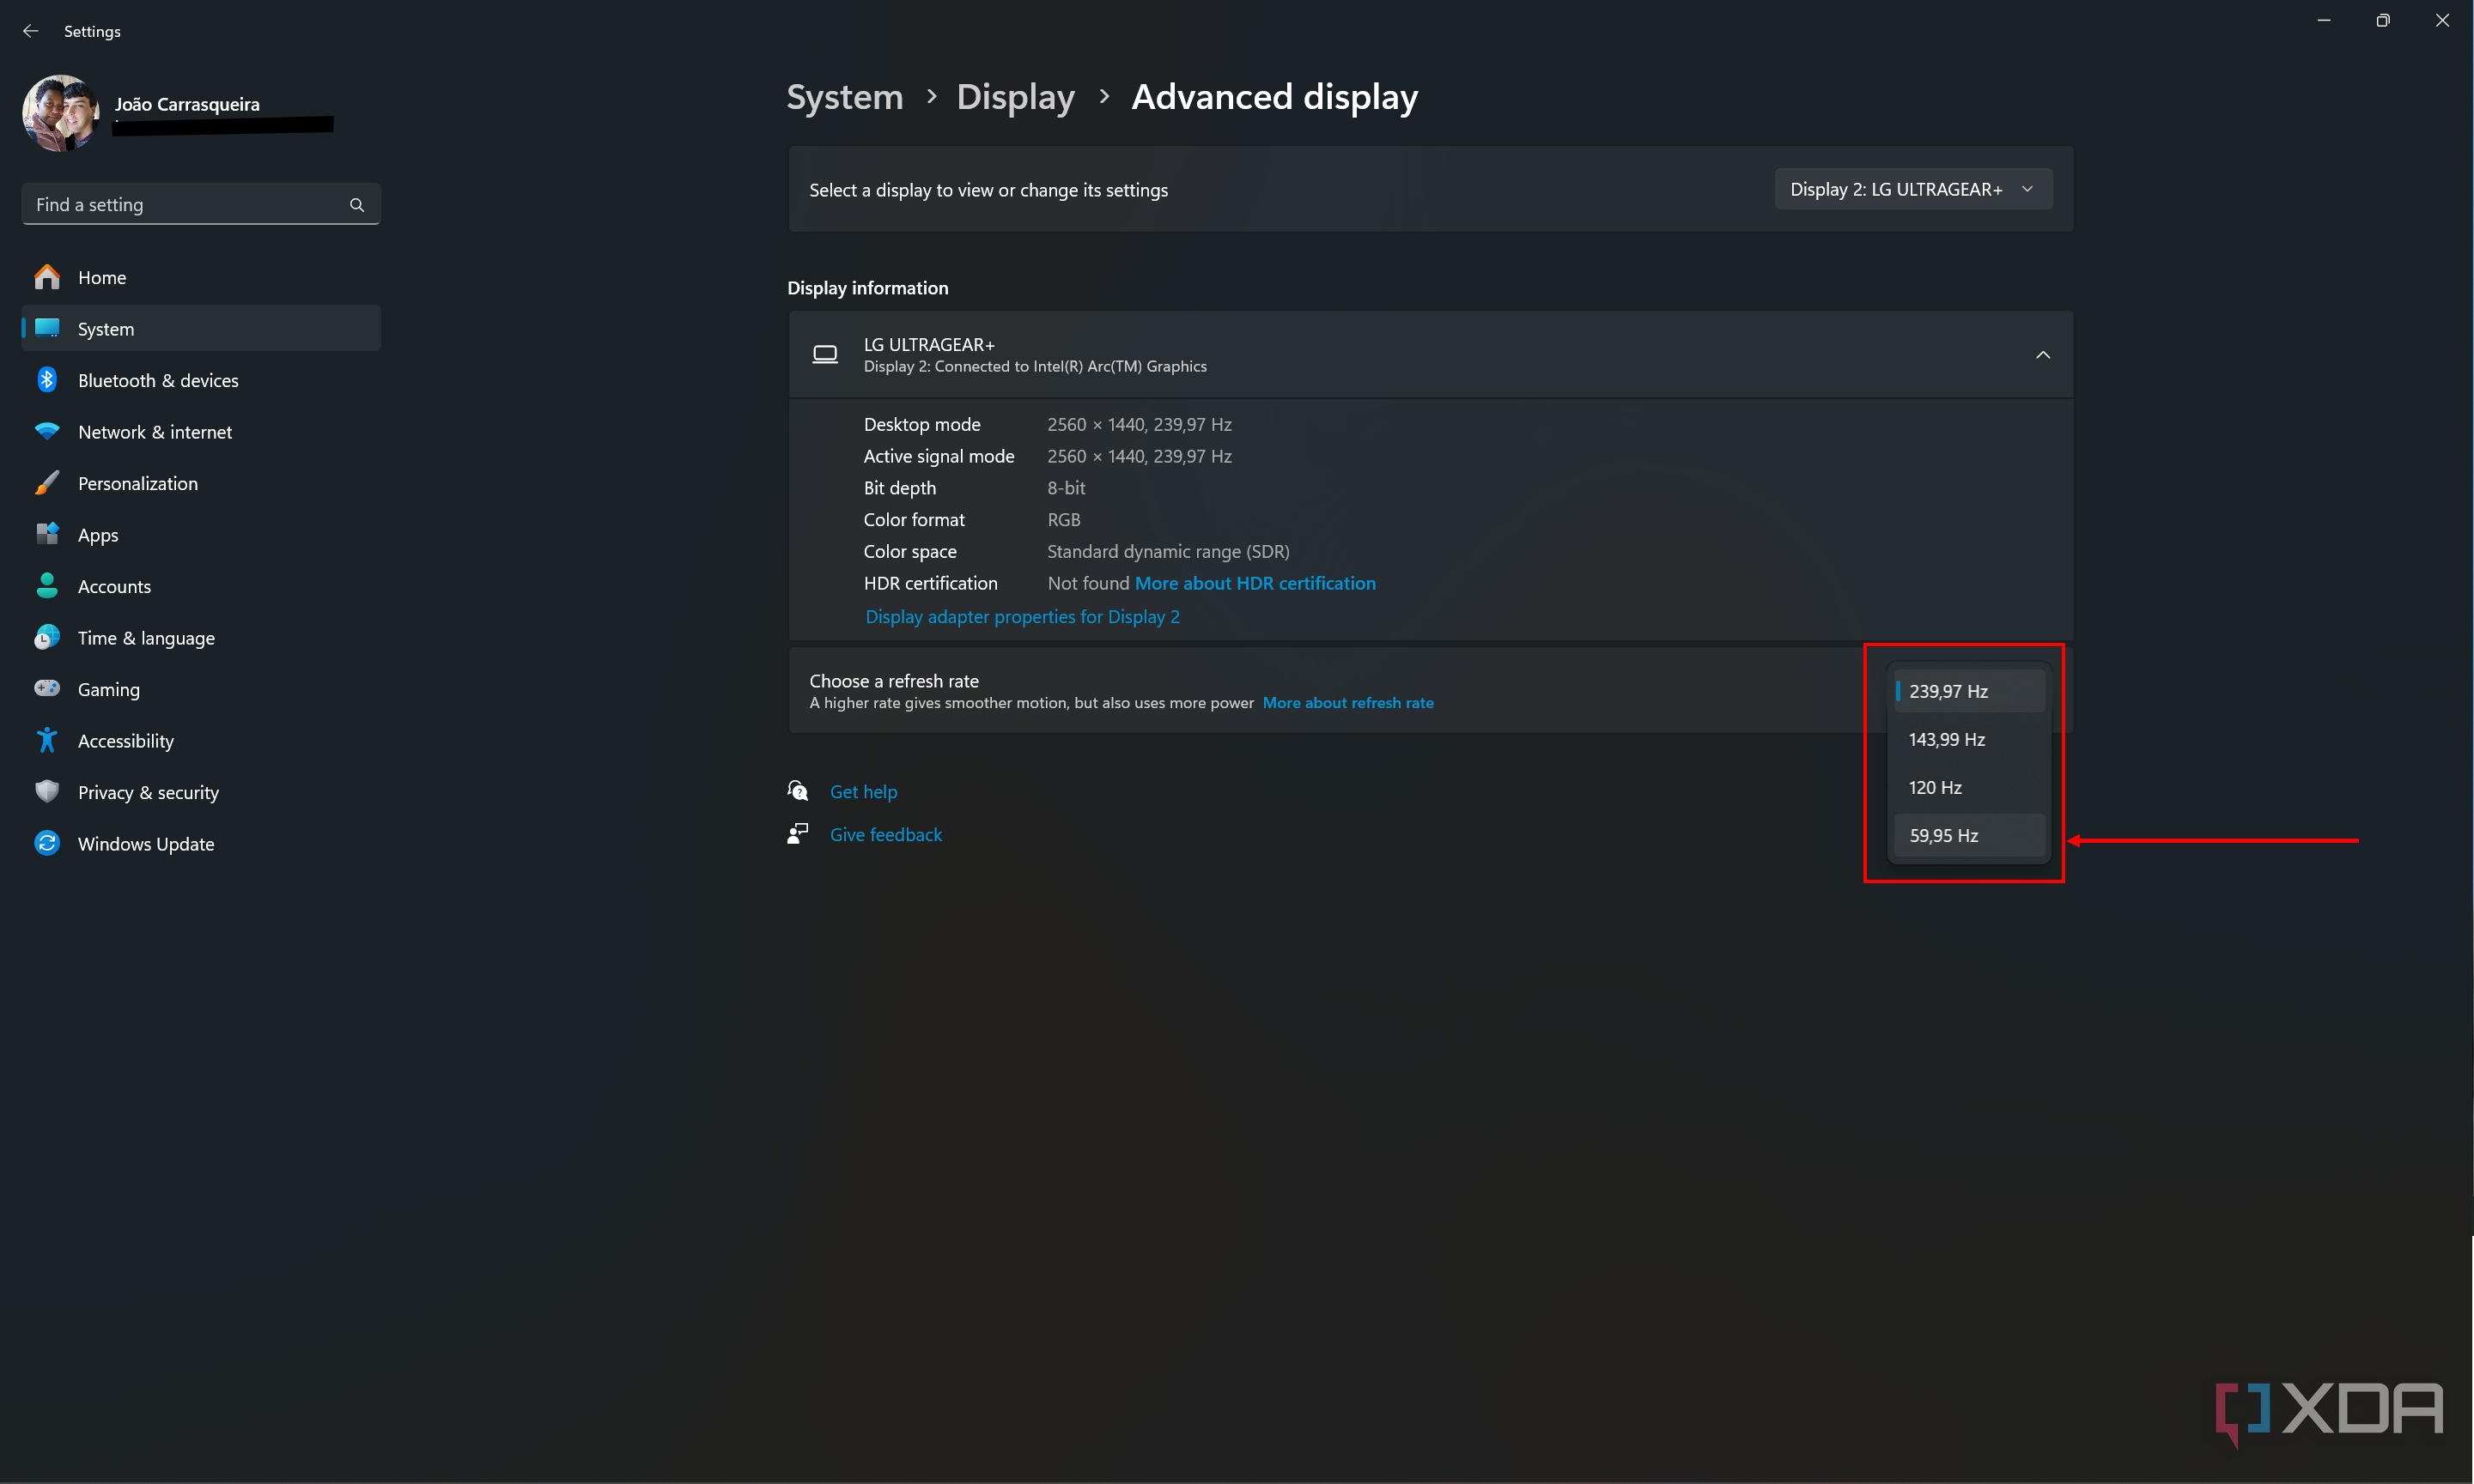The image size is (2474, 1484).
Task: Open the Display 2: LG ULTRAGEAR+ dropdown
Action: click(x=1912, y=189)
